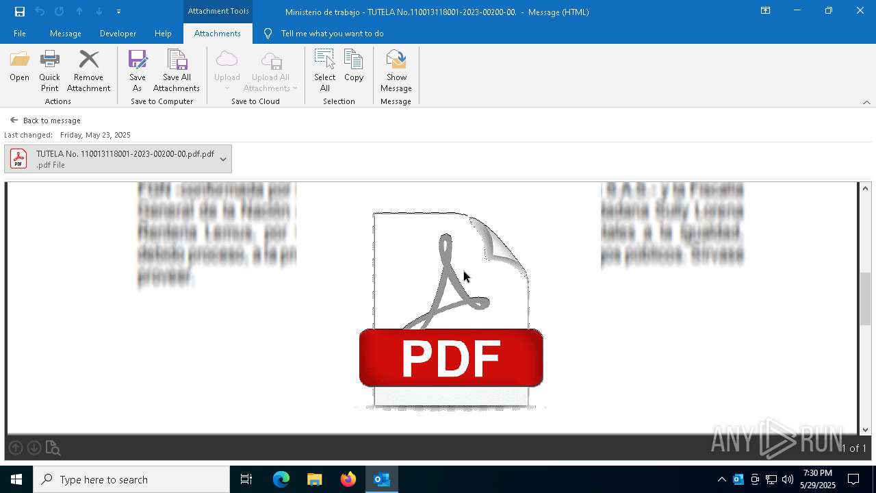Click Show Message in the ribbon
Image resolution: width=876 pixels, height=493 pixels.
[396, 71]
